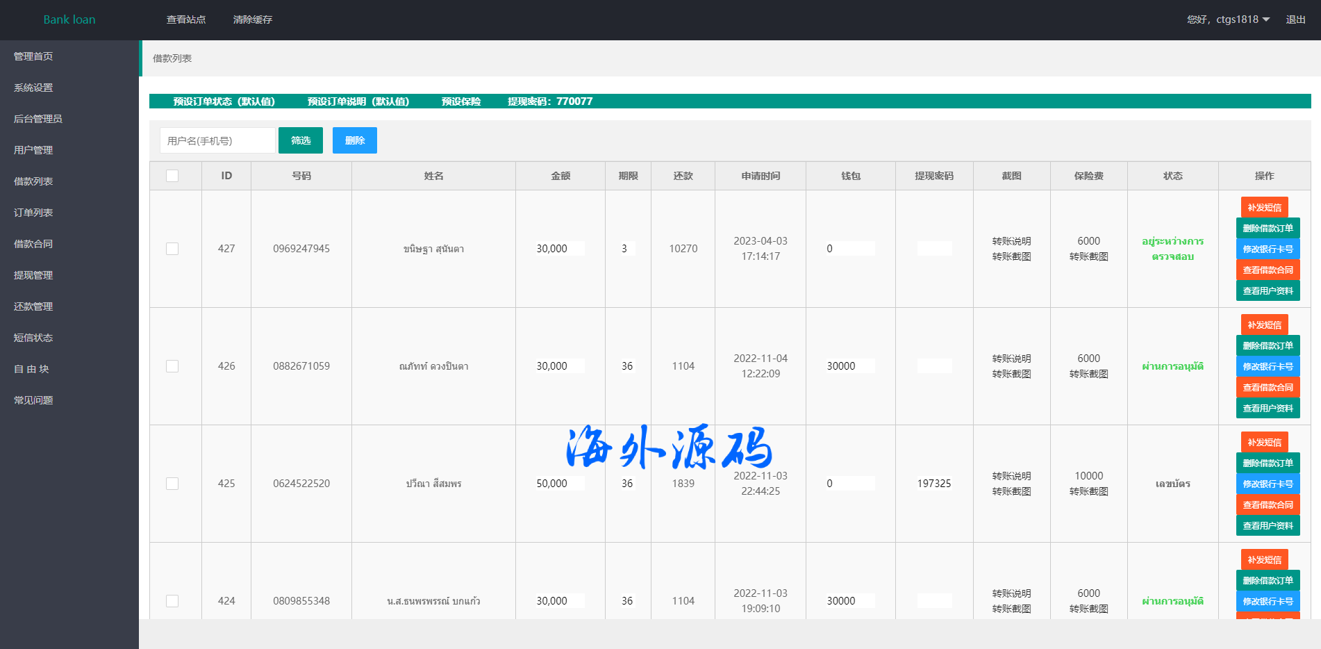This screenshot has width=1321, height=649.
Task: Click 查看站点 in the top bar
Action: [x=186, y=19]
